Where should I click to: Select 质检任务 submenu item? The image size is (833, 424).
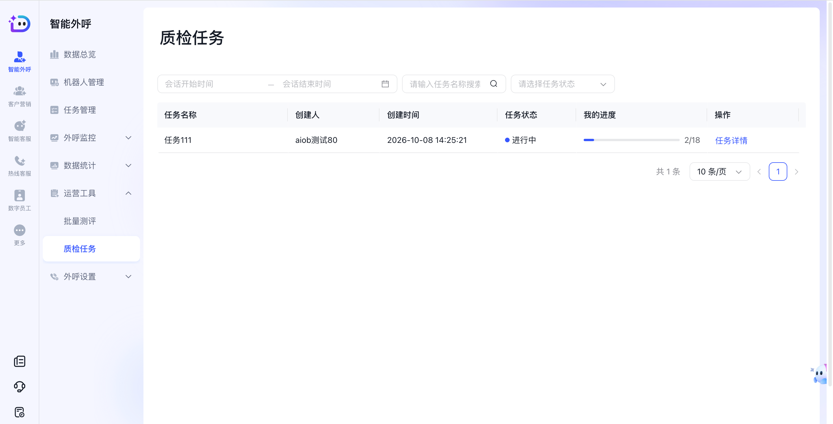point(91,249)
